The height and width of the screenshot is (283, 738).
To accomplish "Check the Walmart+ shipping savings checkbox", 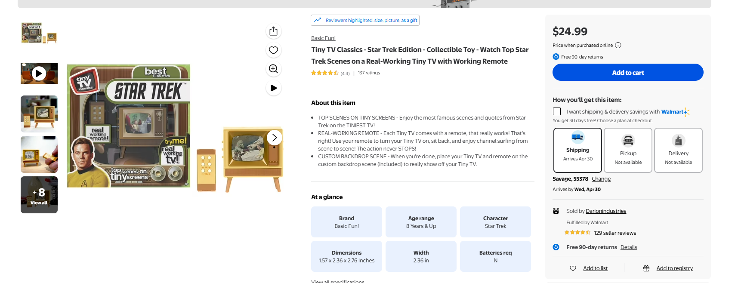I will click(557, 111).
